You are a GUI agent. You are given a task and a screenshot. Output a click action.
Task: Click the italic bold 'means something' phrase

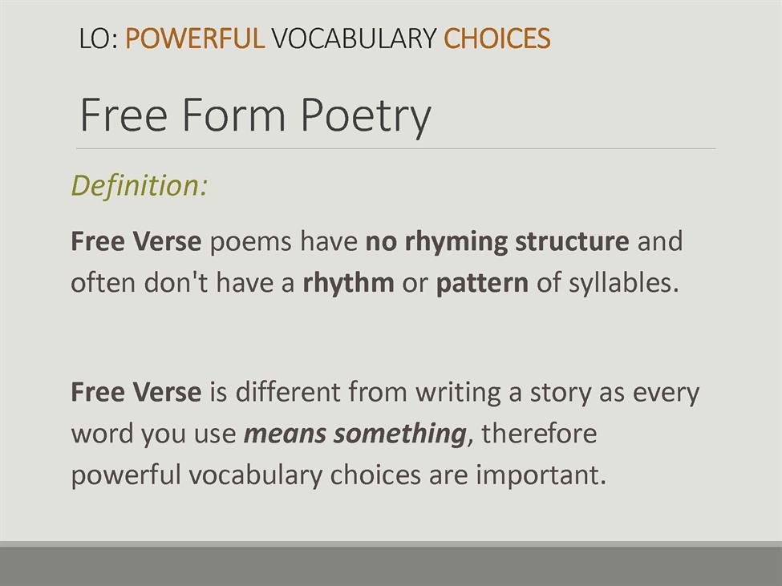[355, 434]
